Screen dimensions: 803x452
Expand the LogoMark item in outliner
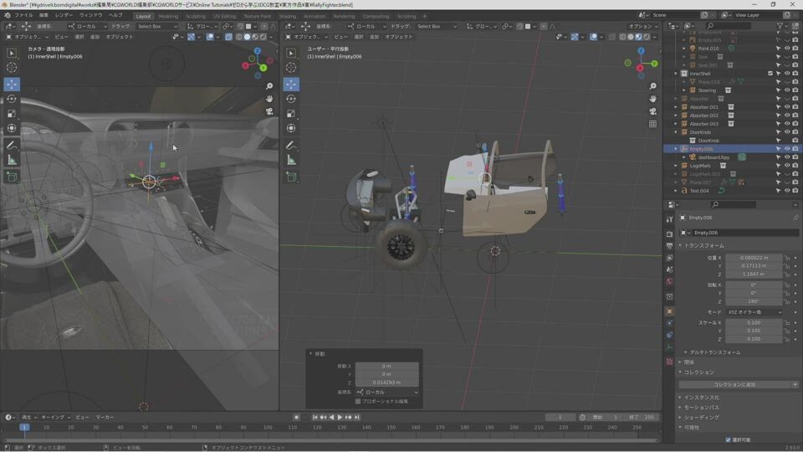[x=676, y=166]
